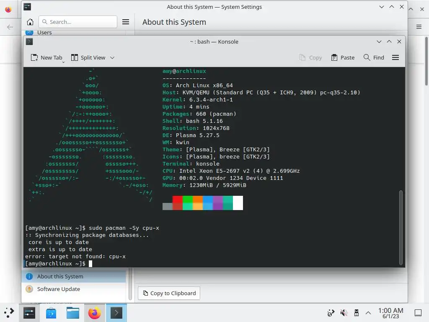Image resolution: width=429 pixels, height=322 pixels.
Task: Expand hidden system tray icons
Action: [368, 313]
